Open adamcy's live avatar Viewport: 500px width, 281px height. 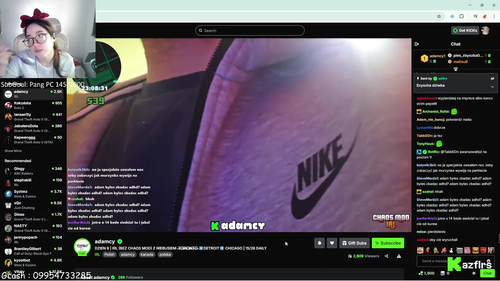coord(82,247)
